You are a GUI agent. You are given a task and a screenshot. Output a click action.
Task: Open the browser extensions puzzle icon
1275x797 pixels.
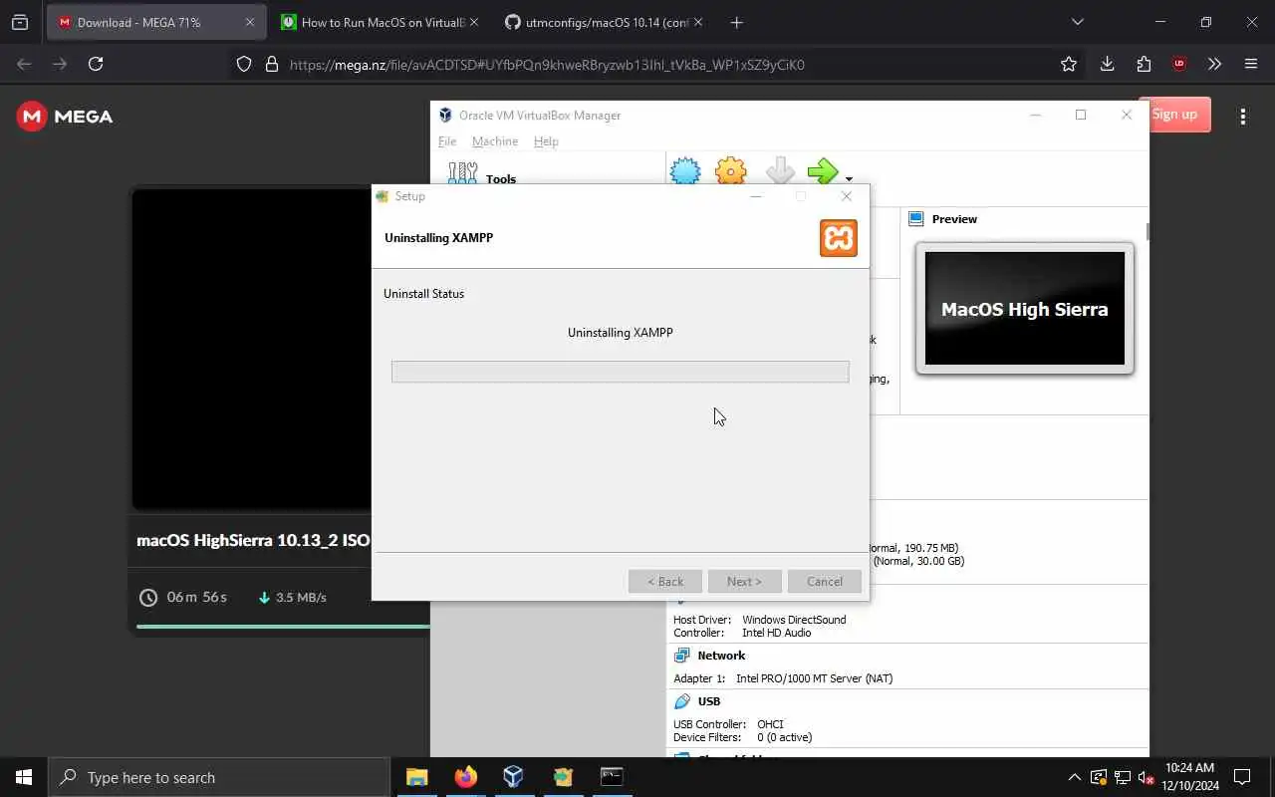1144,64
